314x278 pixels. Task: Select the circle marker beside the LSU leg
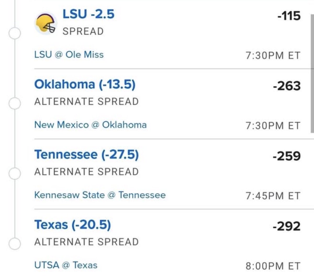[x=15, y=33]
